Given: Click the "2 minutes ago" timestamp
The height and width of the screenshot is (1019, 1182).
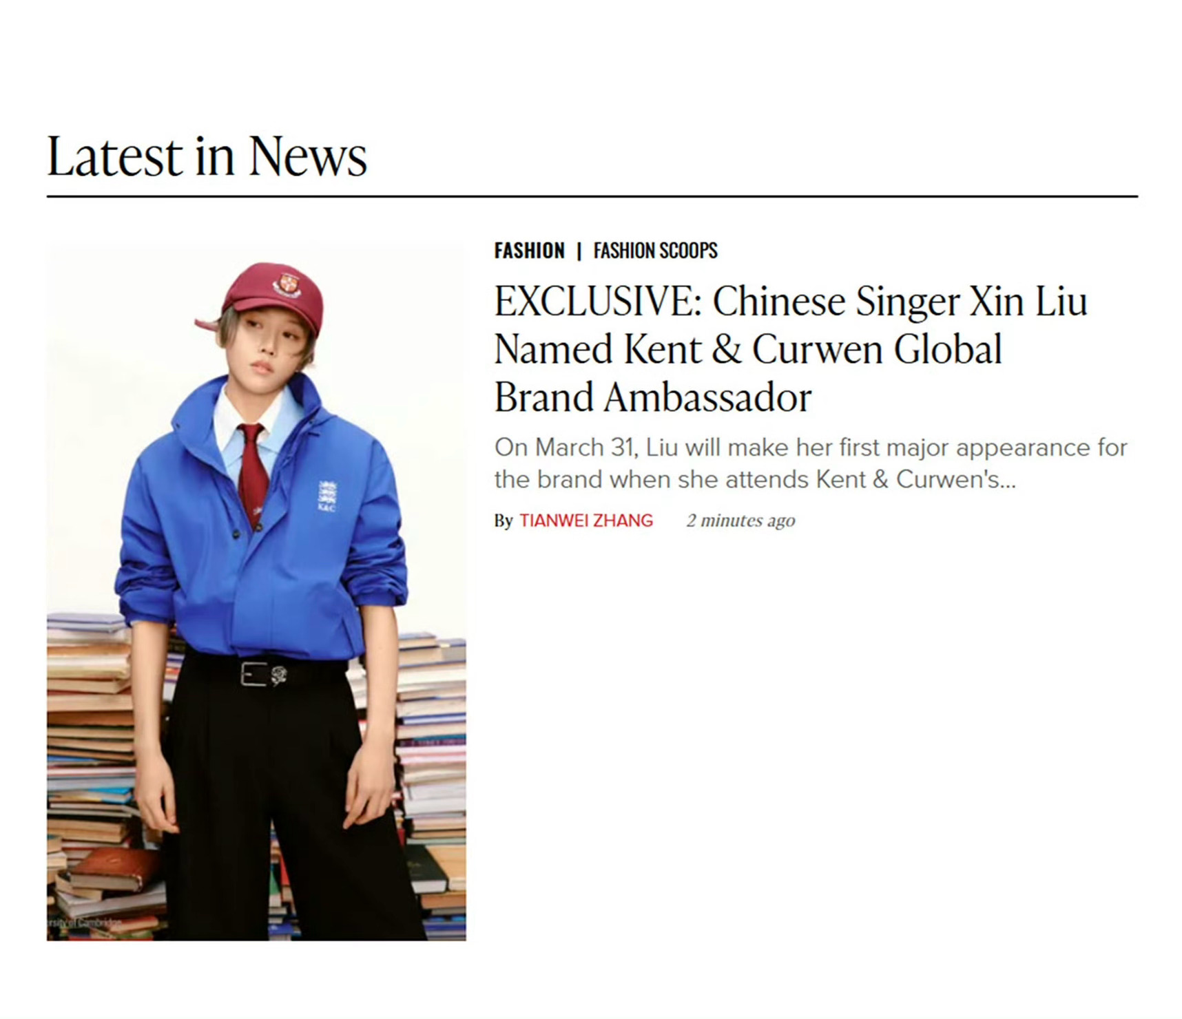Looking at the screenshot, I should (x=740, y=521).
